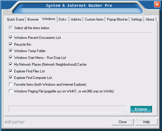
Task: Click the Close button
Action: tap(123, 122)
